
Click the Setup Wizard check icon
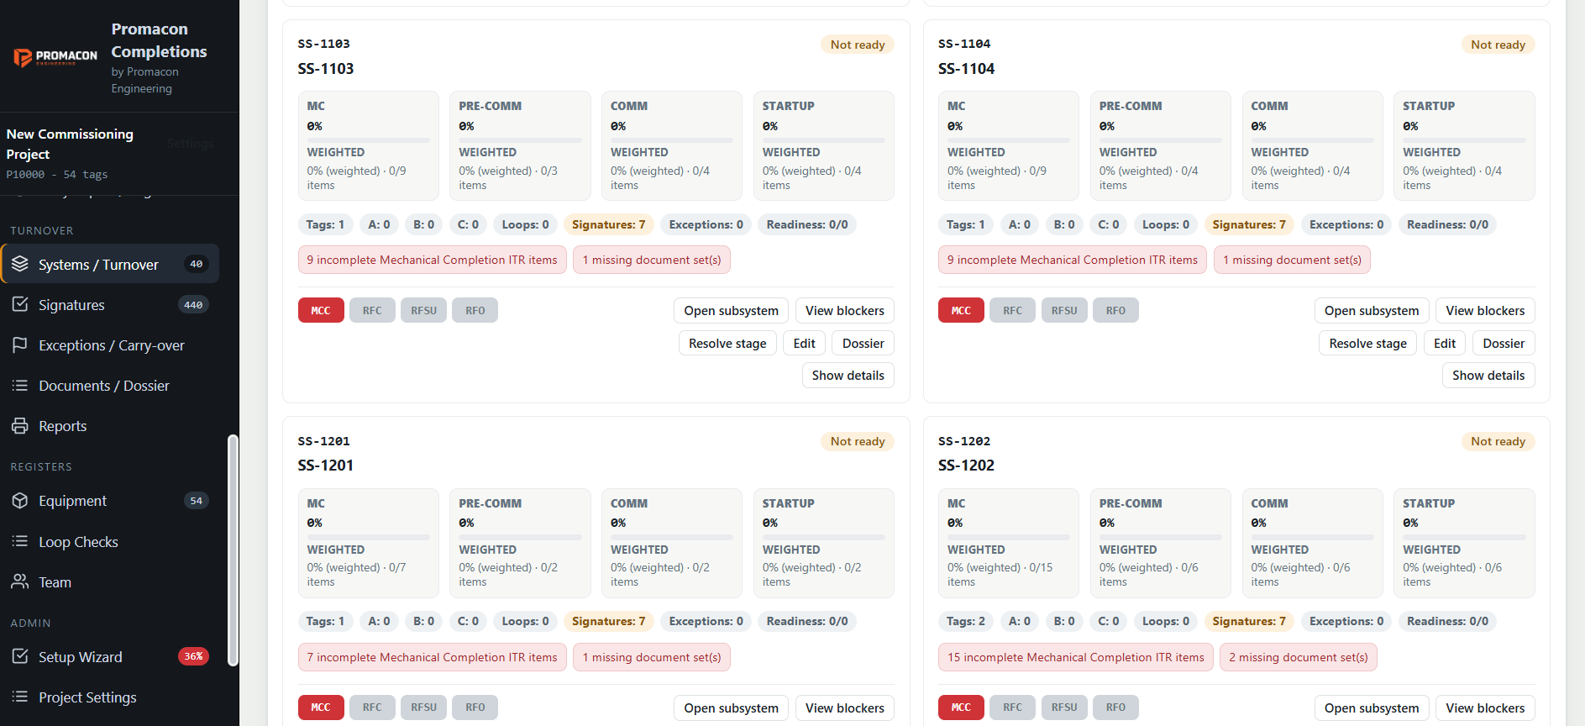pos(20,656)
